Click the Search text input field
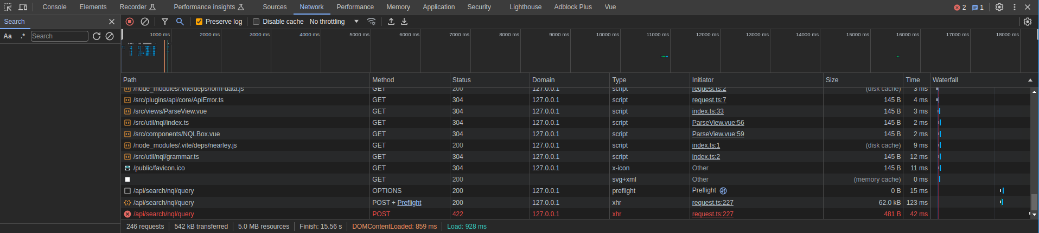Image resolution: width=1039 pixels, height=233 pixels. pyautogui.click(x=59, y=36)
